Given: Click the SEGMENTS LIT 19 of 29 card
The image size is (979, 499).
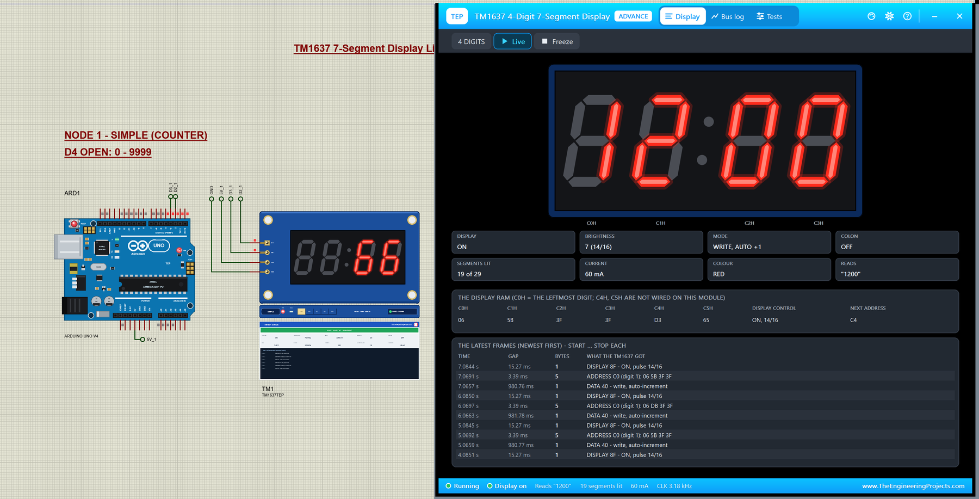Looking at the screenshot, I should 513,269.
